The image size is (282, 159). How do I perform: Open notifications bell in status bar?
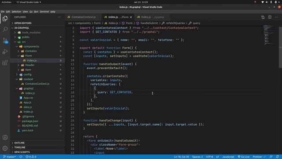(277, 157)
